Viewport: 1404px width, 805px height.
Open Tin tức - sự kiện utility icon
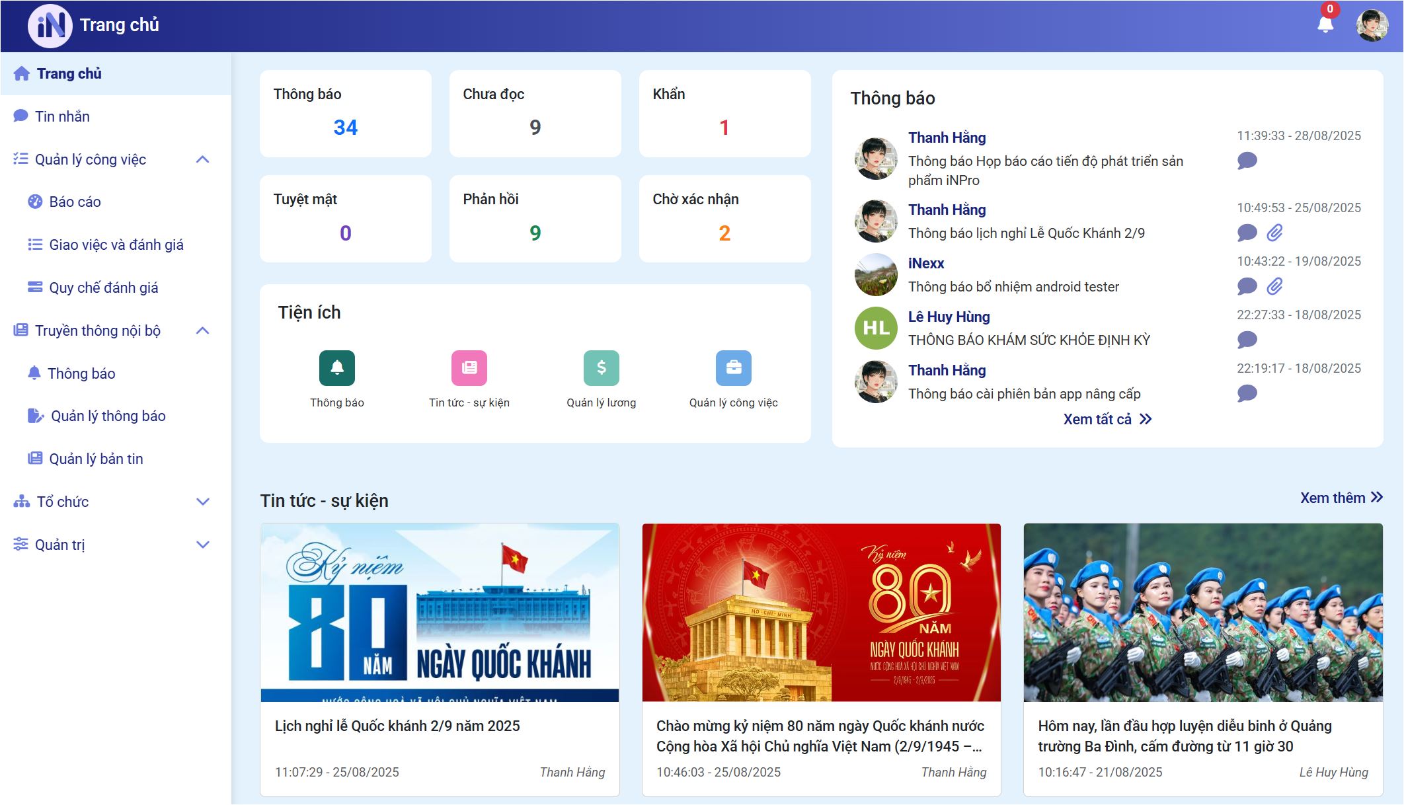(x=469, y=368)
